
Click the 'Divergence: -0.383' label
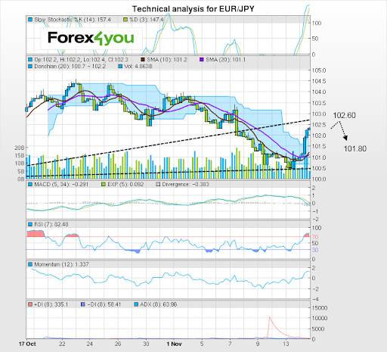point(186,185)
